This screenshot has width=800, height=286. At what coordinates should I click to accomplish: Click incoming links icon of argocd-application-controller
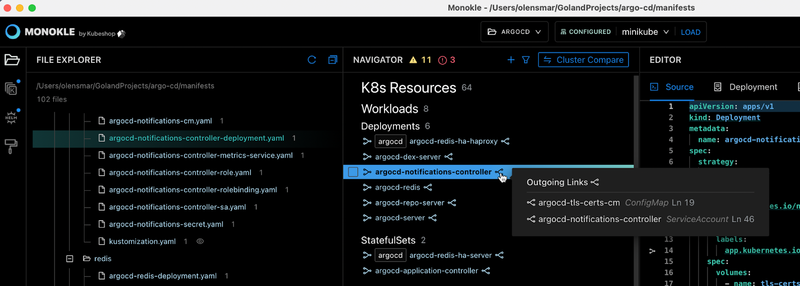click(x=367, y=271)
